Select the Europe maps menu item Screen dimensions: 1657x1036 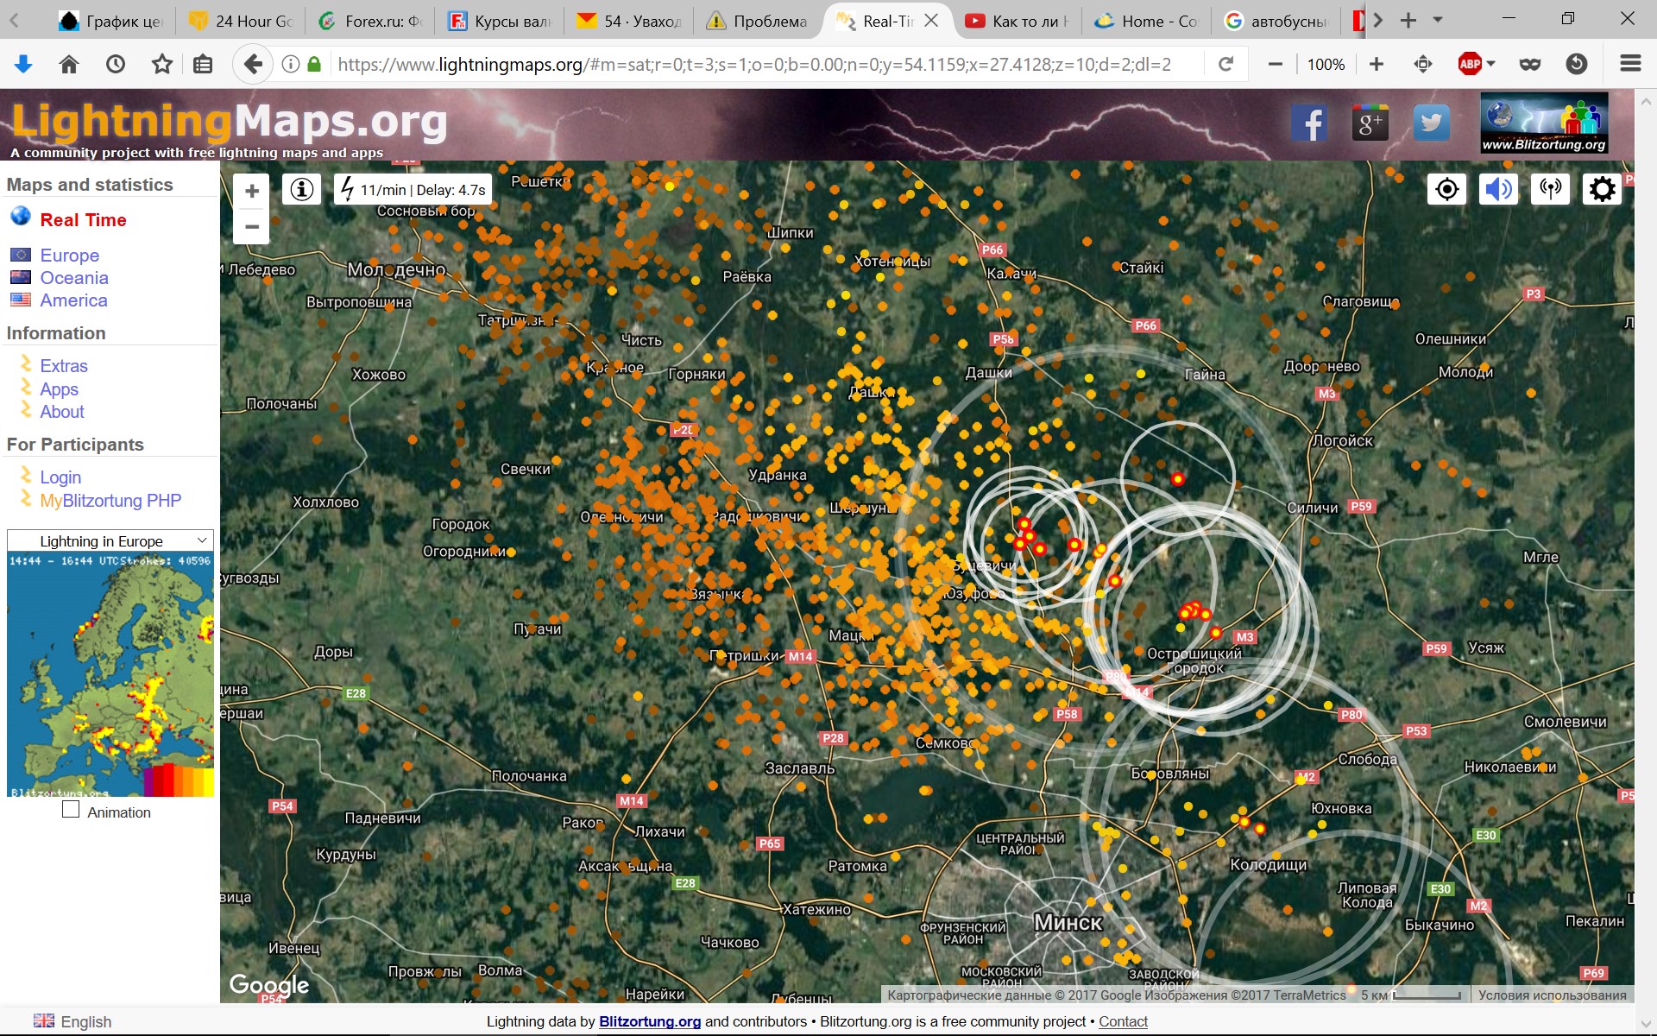point(69,256)
